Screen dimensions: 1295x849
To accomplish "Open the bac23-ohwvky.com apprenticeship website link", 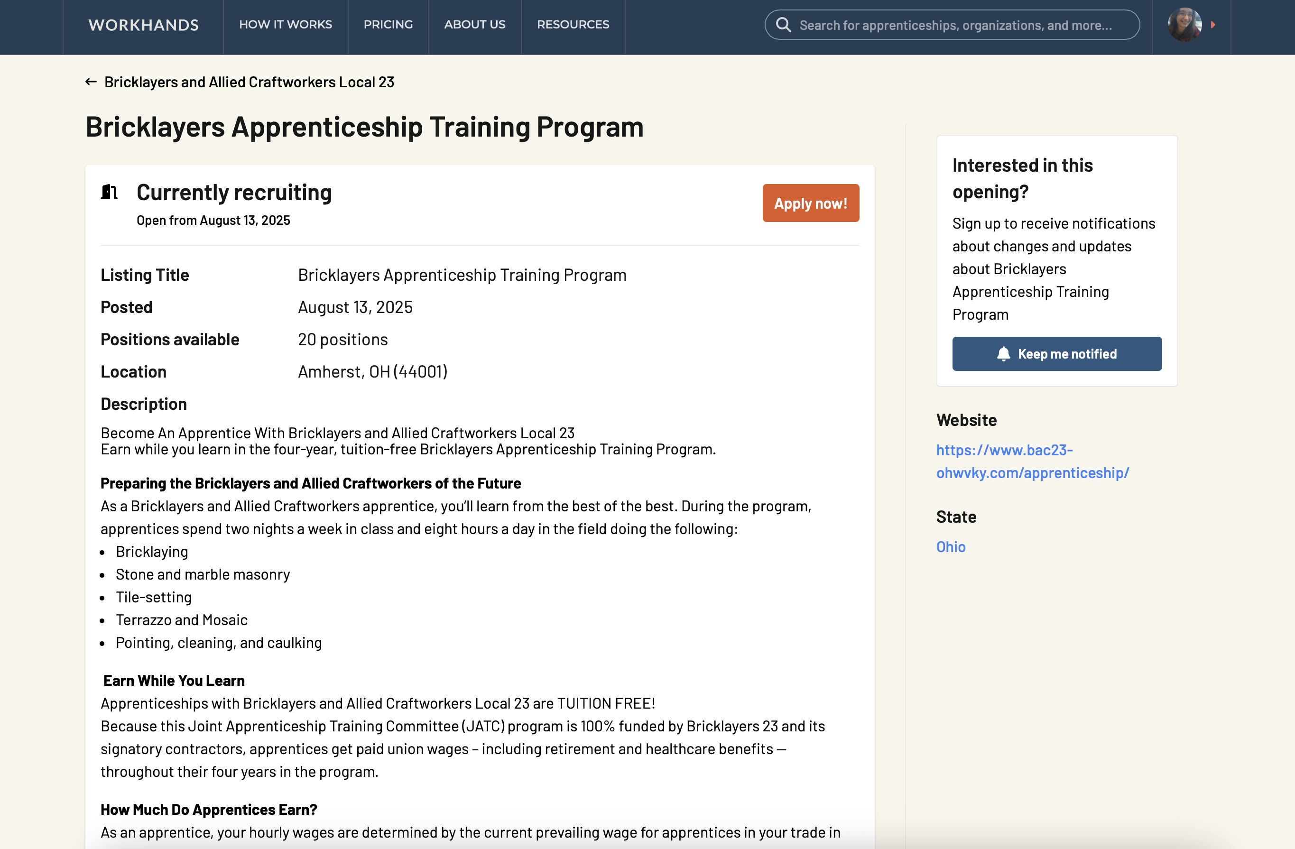I will click(1032, 461).
